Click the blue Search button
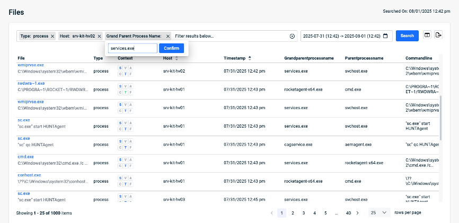This screenshot has width=459, height=223. coord(407,36)
